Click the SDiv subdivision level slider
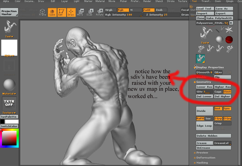The height and width of the screenshot is (166, 242). [x=204, y=92]
